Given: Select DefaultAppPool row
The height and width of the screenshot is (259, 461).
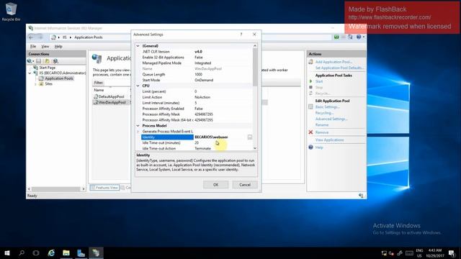Looking at the screenshot, I should (111, 96).
